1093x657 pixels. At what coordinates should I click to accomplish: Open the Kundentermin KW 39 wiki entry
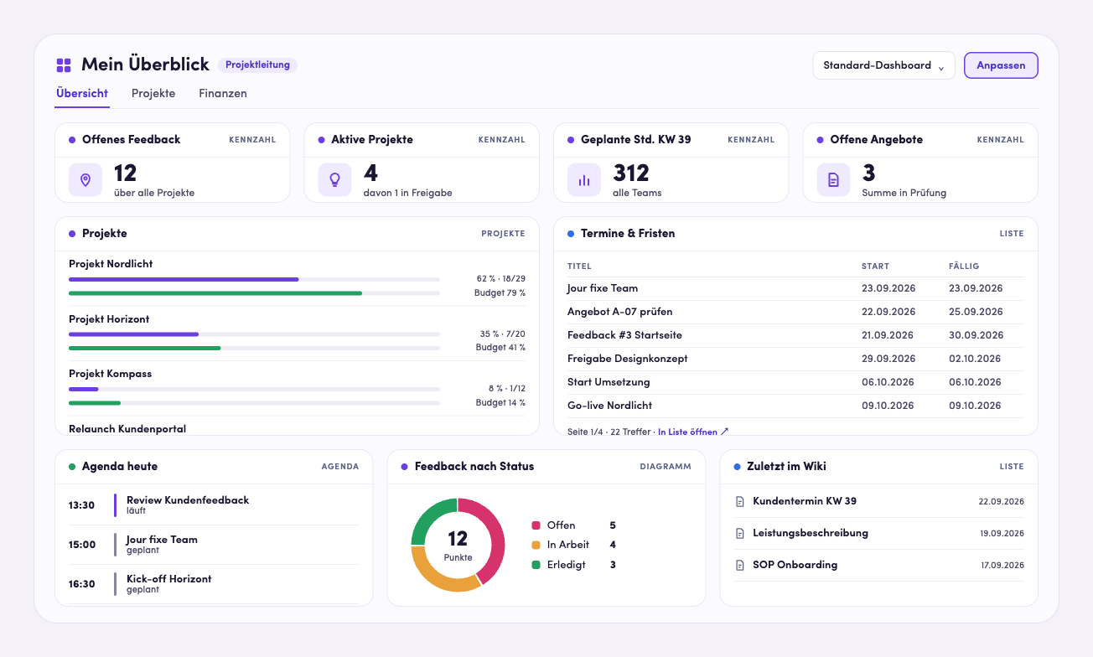[x=879, y=502]
